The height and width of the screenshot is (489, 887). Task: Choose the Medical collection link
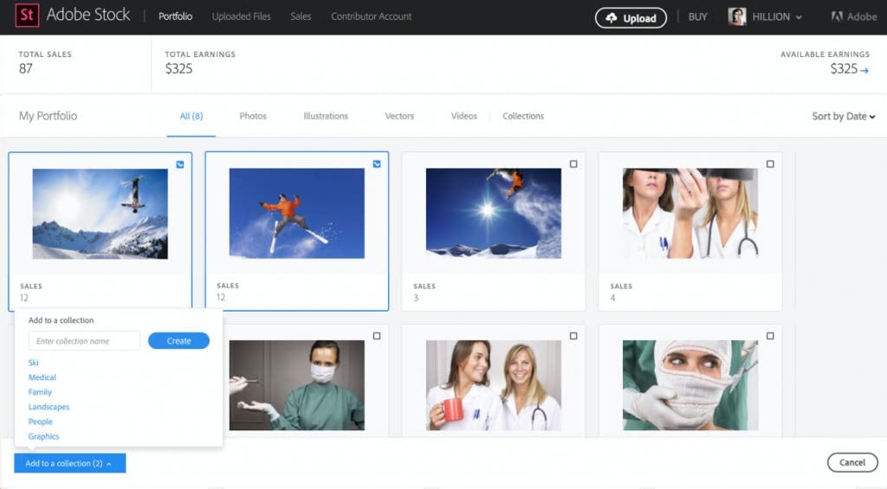pyautogui.click(x=42, y=377)
